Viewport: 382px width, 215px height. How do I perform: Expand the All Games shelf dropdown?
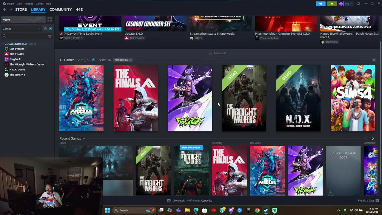[x=88, y=60]
